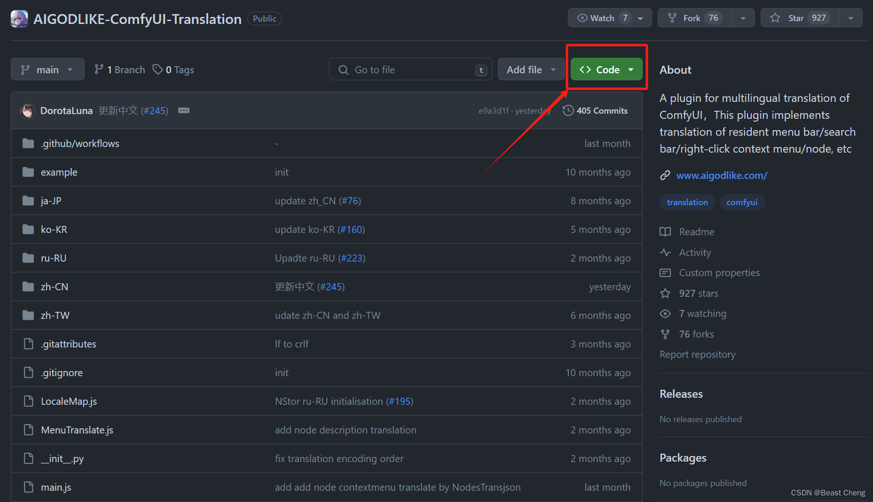Open commit hash e9a3d1f
This screenshot has height=502, width=873.
tap(494, 111)
